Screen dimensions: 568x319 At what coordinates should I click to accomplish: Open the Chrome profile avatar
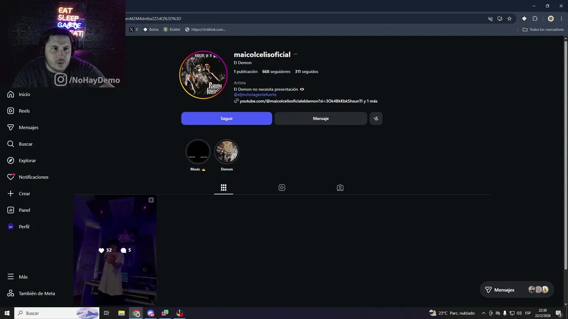tap(551, 19)
